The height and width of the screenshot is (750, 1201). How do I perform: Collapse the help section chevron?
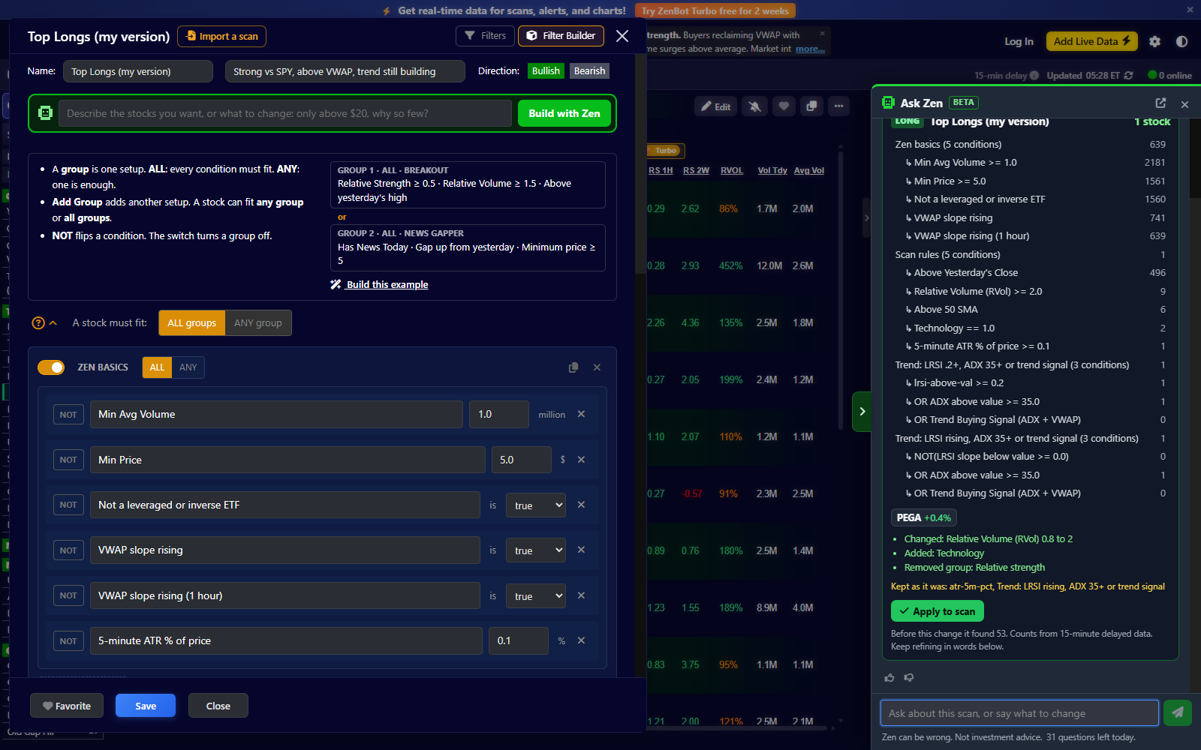53,323
